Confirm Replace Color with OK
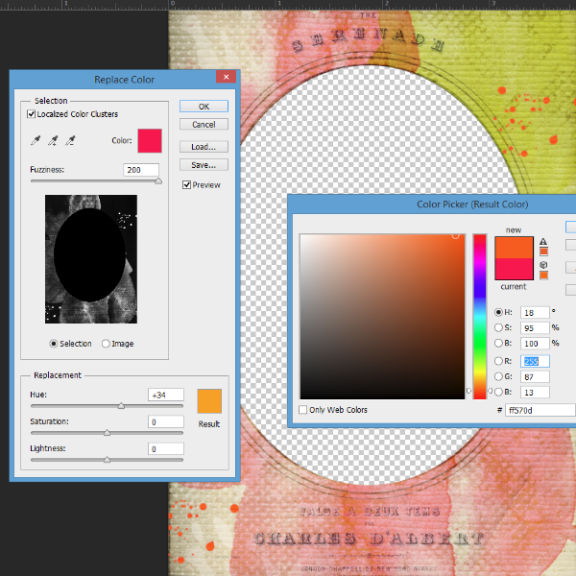 (x=204, y=107)
